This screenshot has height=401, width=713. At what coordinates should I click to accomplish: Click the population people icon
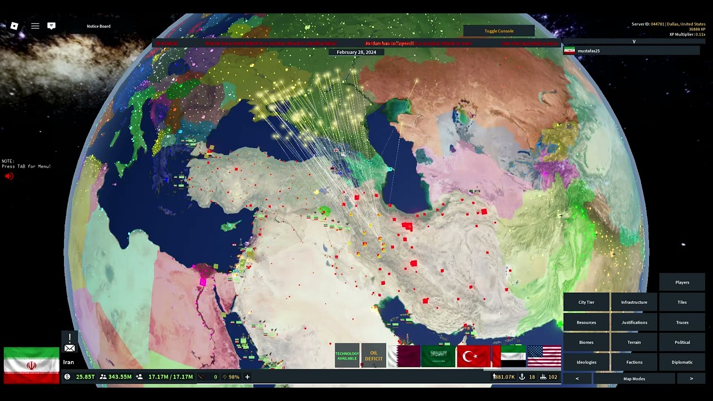click(103, 377)
